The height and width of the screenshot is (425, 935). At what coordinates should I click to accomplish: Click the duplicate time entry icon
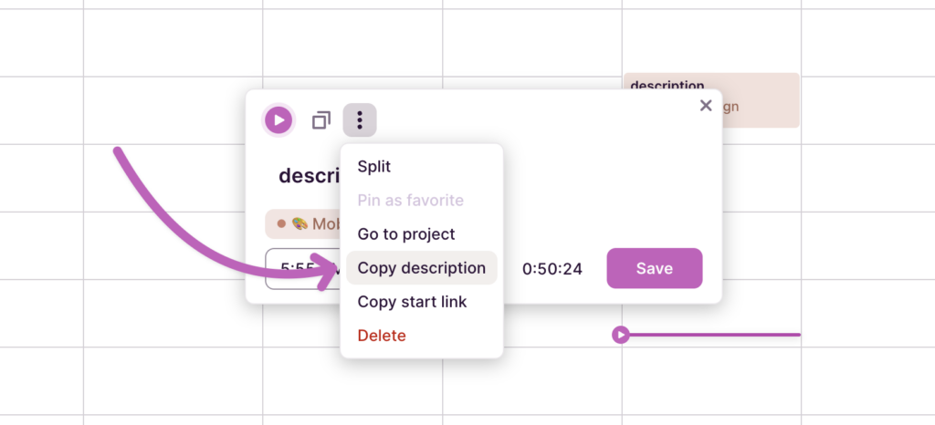320,120
